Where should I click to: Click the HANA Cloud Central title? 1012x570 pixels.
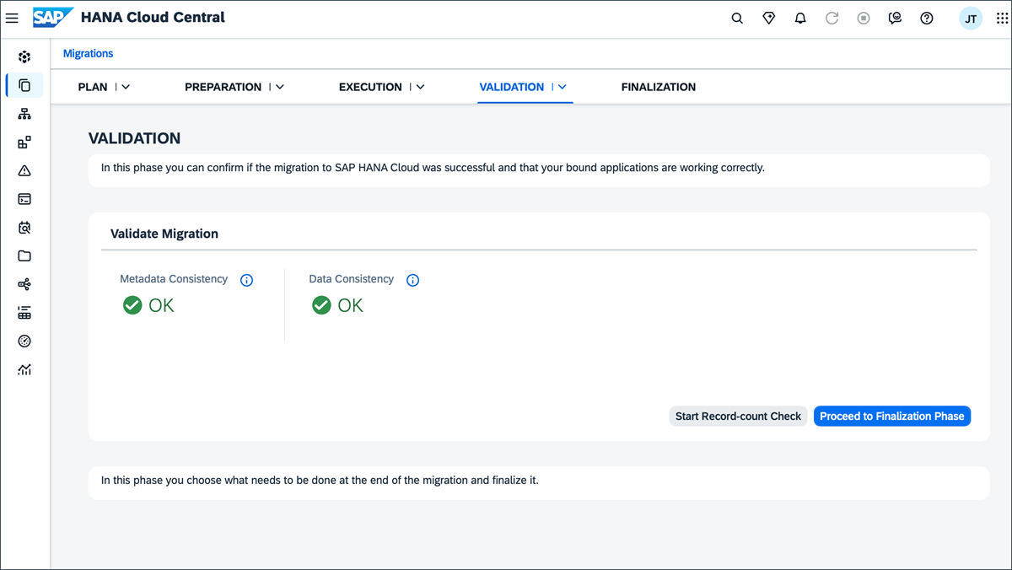pos(153,17)
